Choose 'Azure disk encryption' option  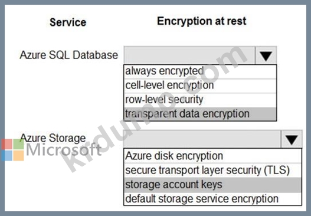[x=212, y=156]
